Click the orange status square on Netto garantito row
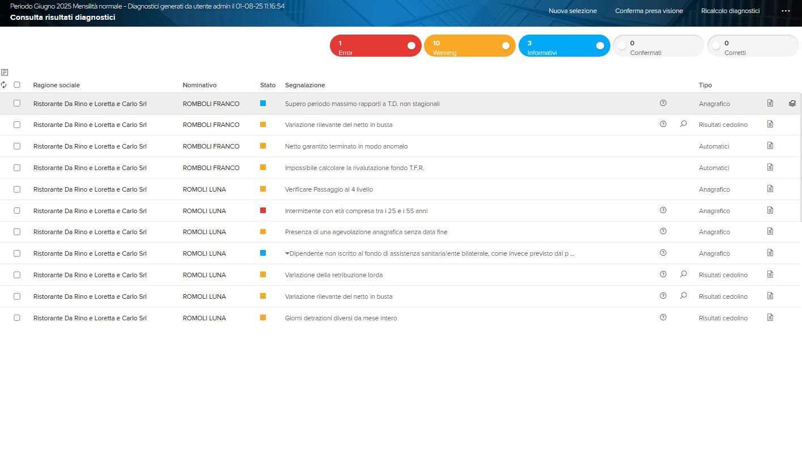The image size is (802, 466). pos(263,146)
